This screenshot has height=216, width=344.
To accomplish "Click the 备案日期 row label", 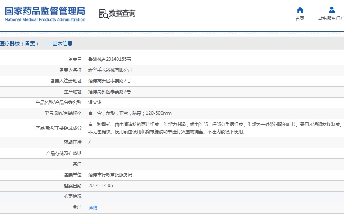I will click(72, 185).
